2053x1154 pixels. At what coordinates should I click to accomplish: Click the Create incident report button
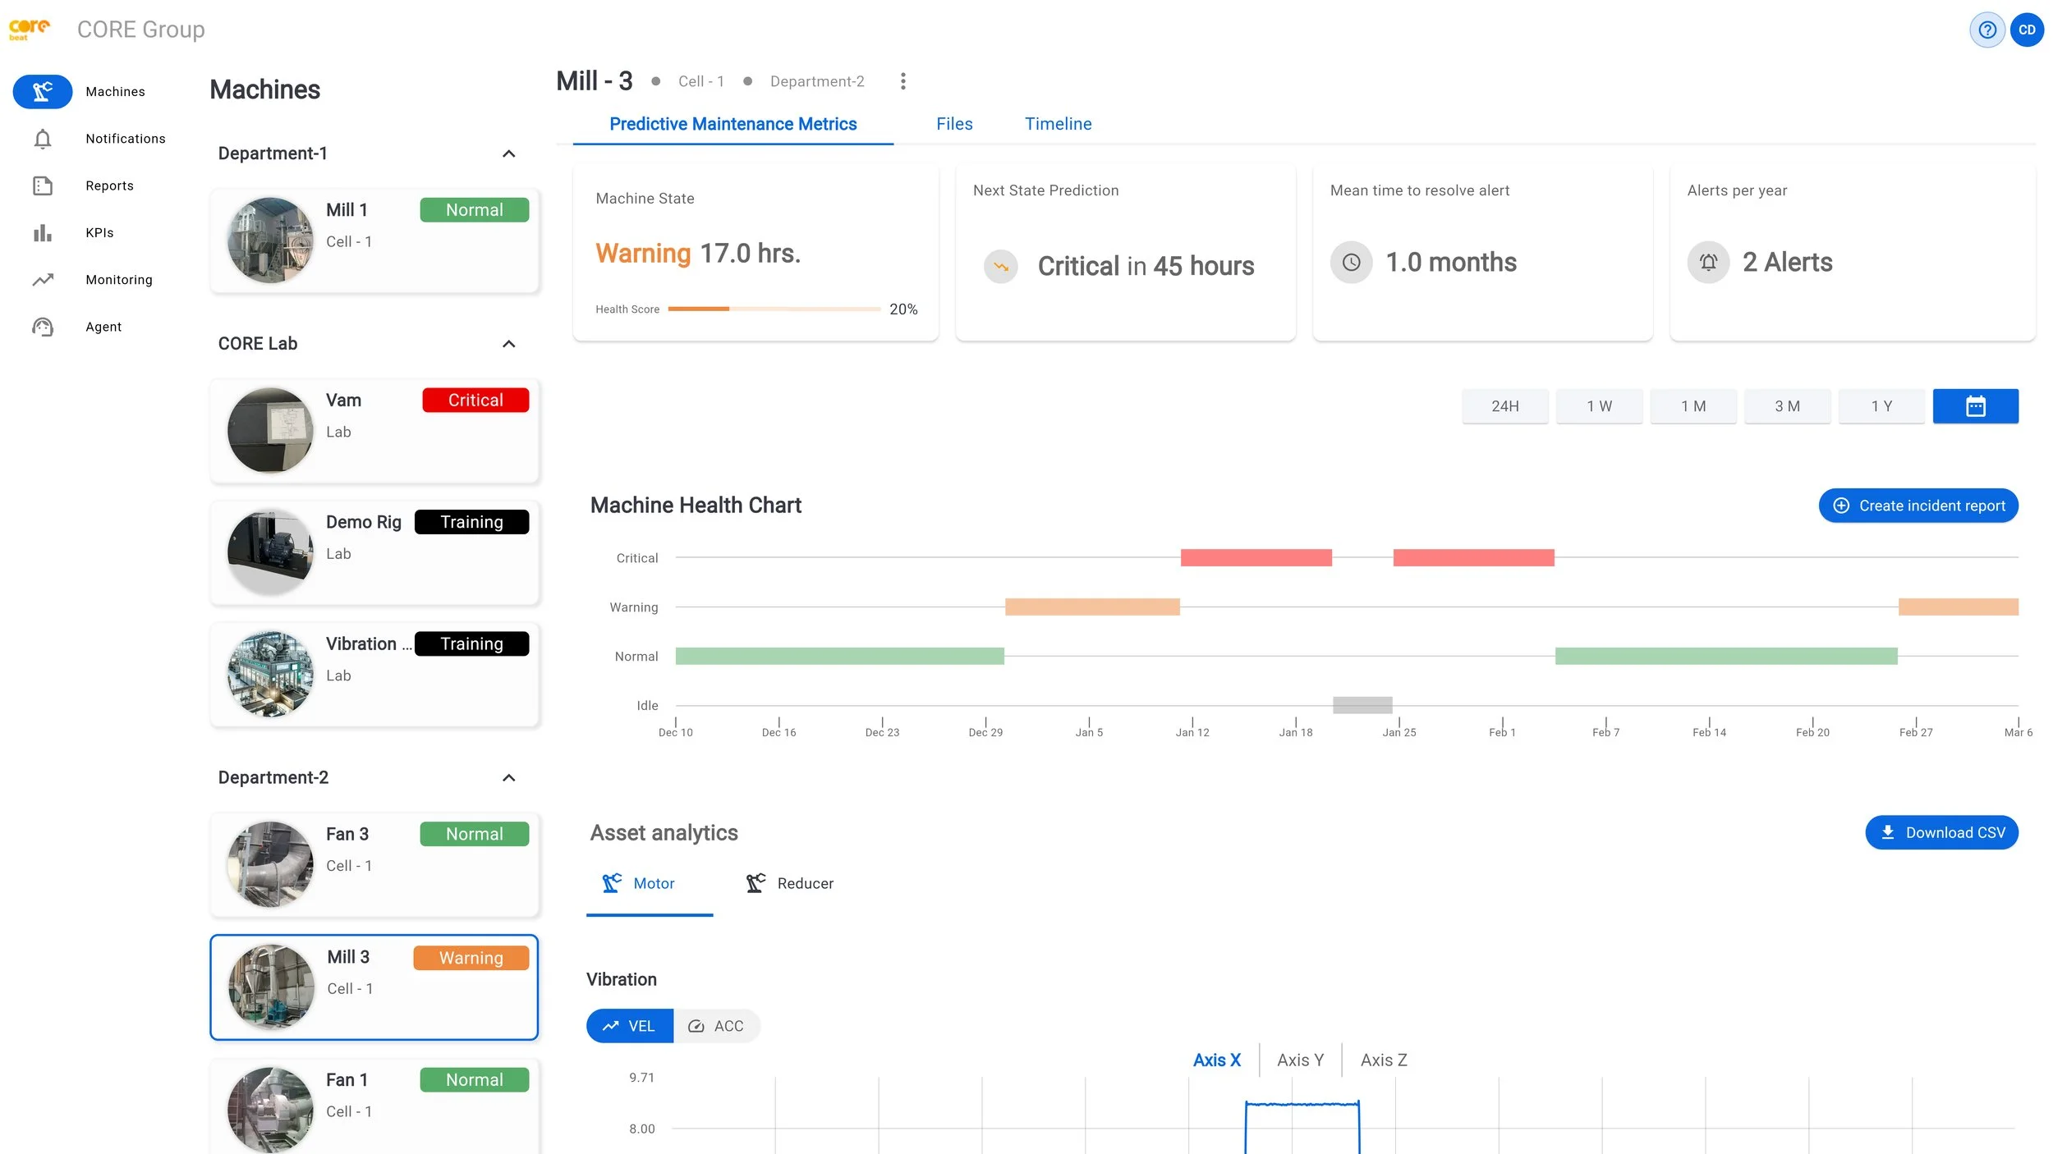[x=1918, y=506]
